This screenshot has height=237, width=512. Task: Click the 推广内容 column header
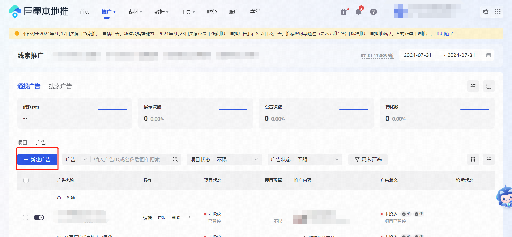(303, 180)
